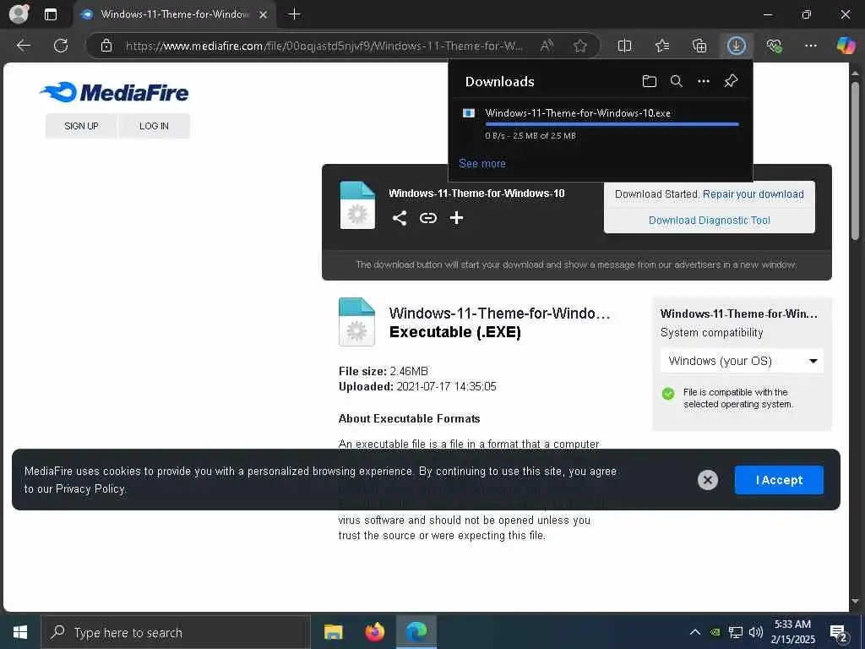Click See more in Downloads panel
Viewport: 865px width, 649px height.
pyautogui.click(x=482, y=163)
